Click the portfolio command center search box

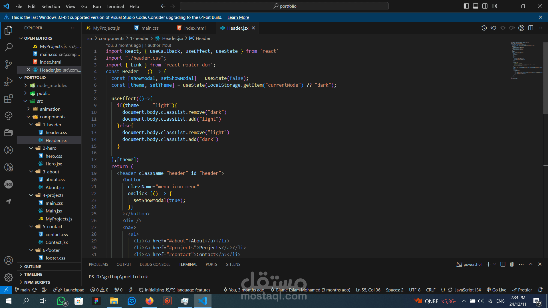pos(284,6)
